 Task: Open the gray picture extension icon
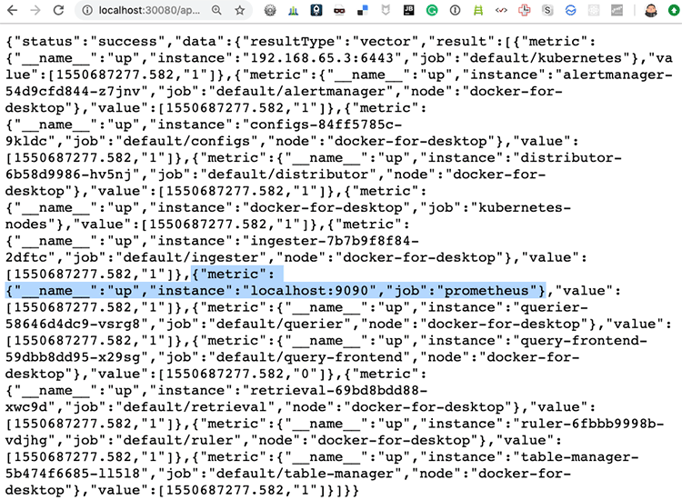pyautogui.click(x=617, y=10)
